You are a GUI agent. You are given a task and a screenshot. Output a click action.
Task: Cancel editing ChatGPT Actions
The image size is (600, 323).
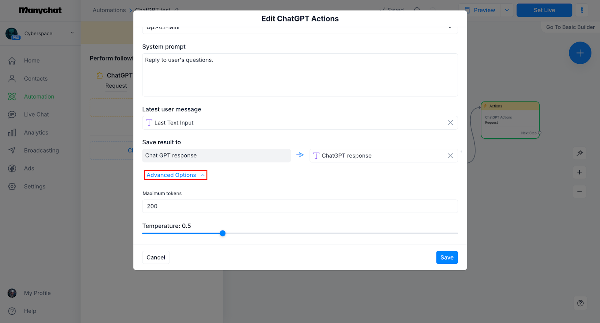click(156, 257)
